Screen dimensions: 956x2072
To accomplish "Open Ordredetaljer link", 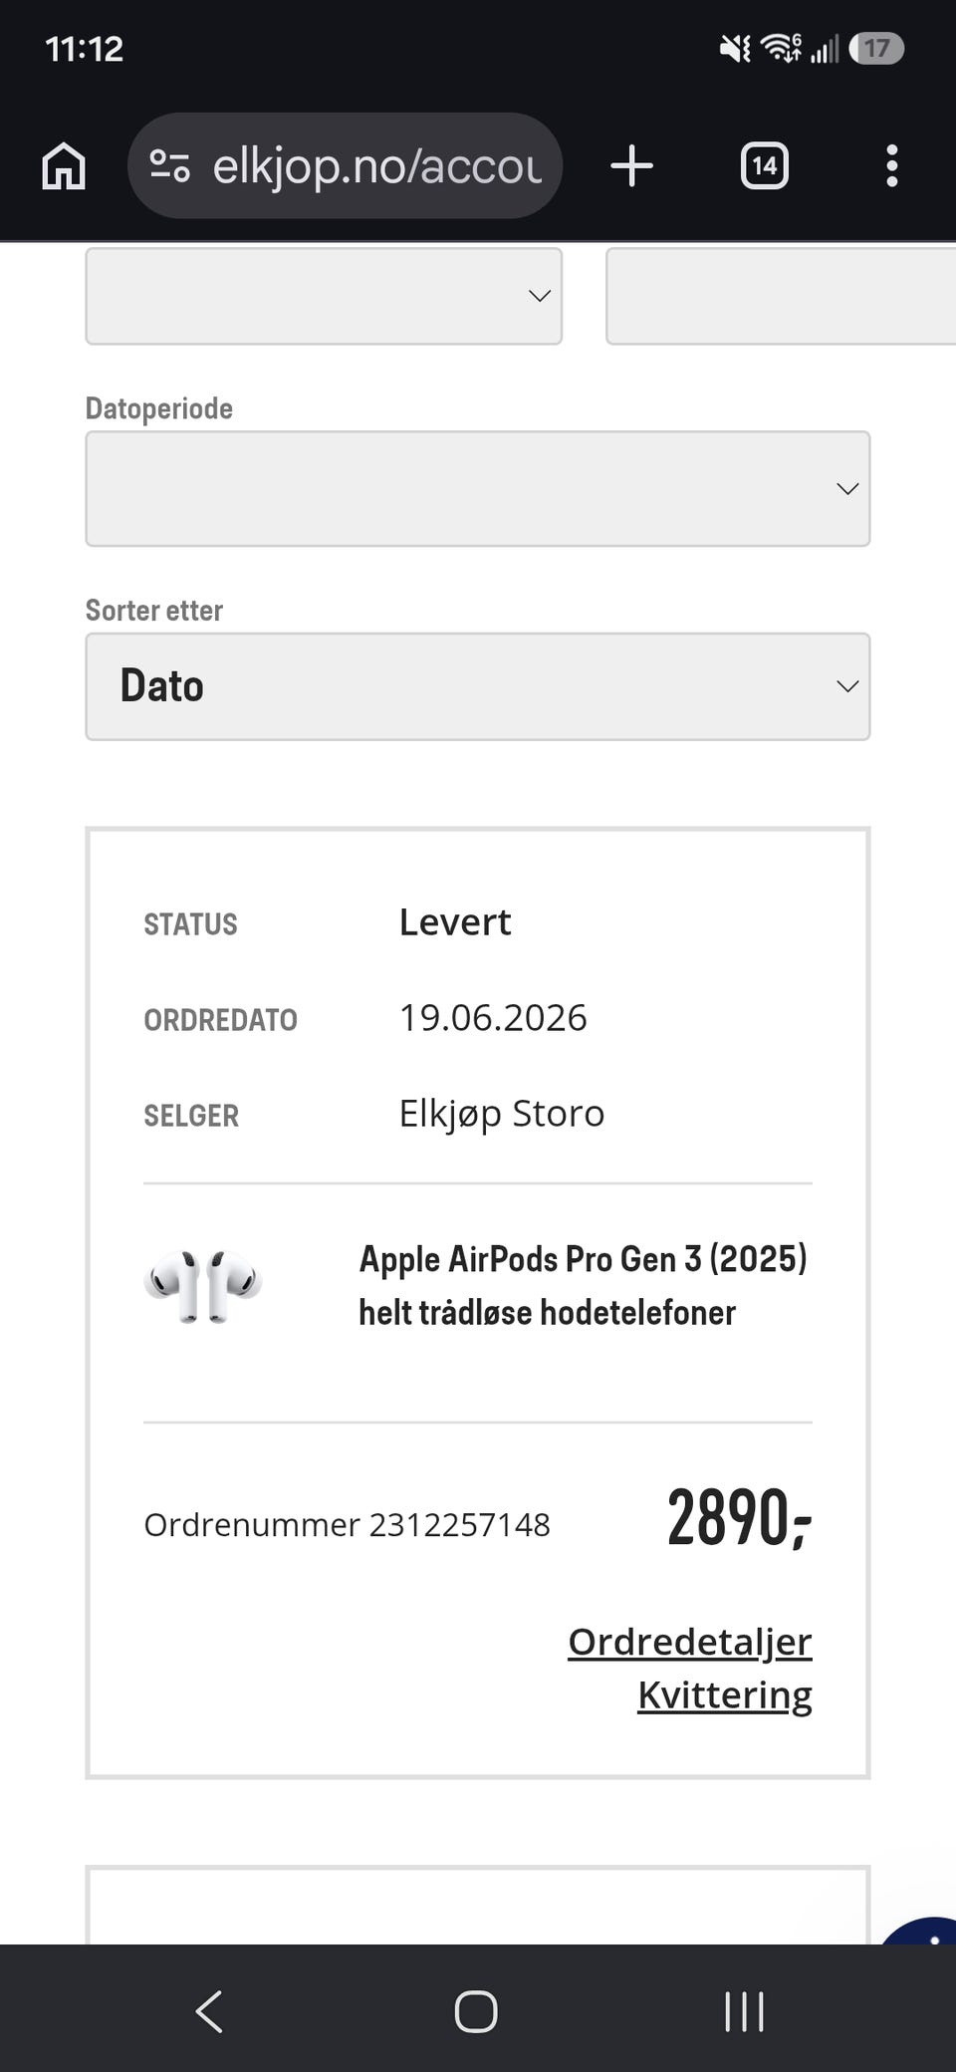I will tap(690, 1642).
